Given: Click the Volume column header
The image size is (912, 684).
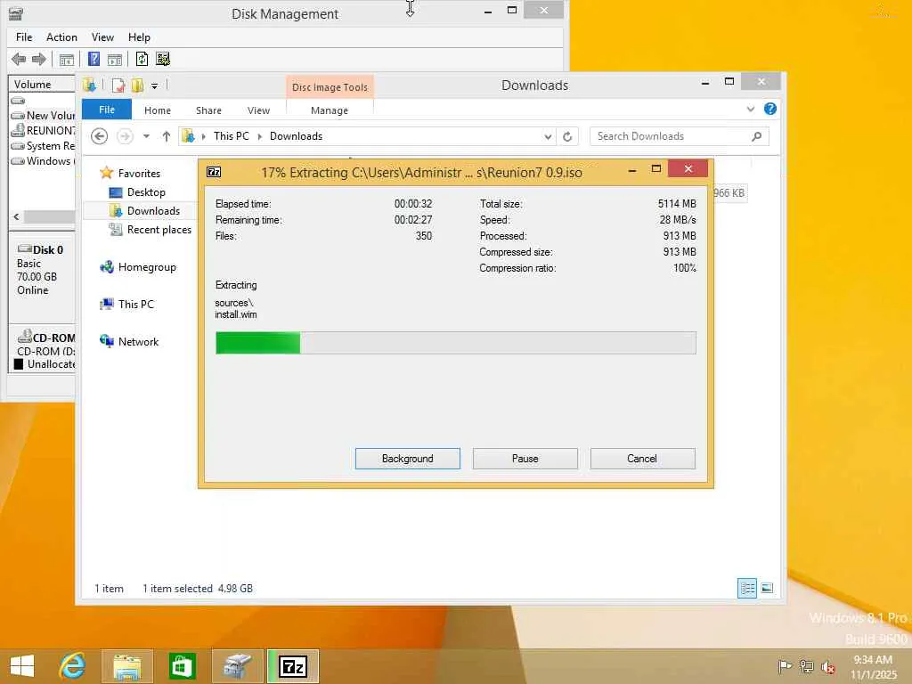Looking at the screenshot, I should (42, 85).
